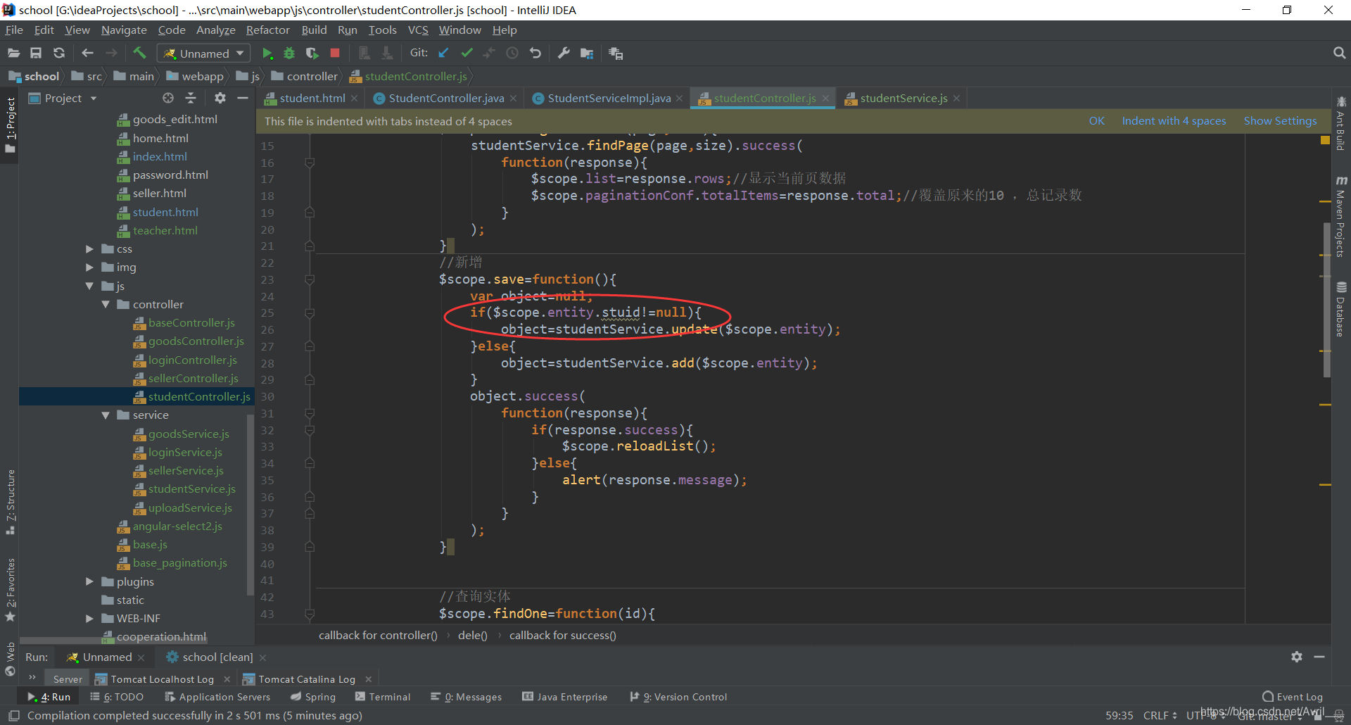Collapse the js folder

89,286
